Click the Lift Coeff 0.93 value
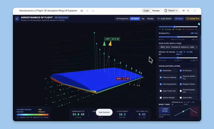214x129 pixels. (x=142, y=114)
